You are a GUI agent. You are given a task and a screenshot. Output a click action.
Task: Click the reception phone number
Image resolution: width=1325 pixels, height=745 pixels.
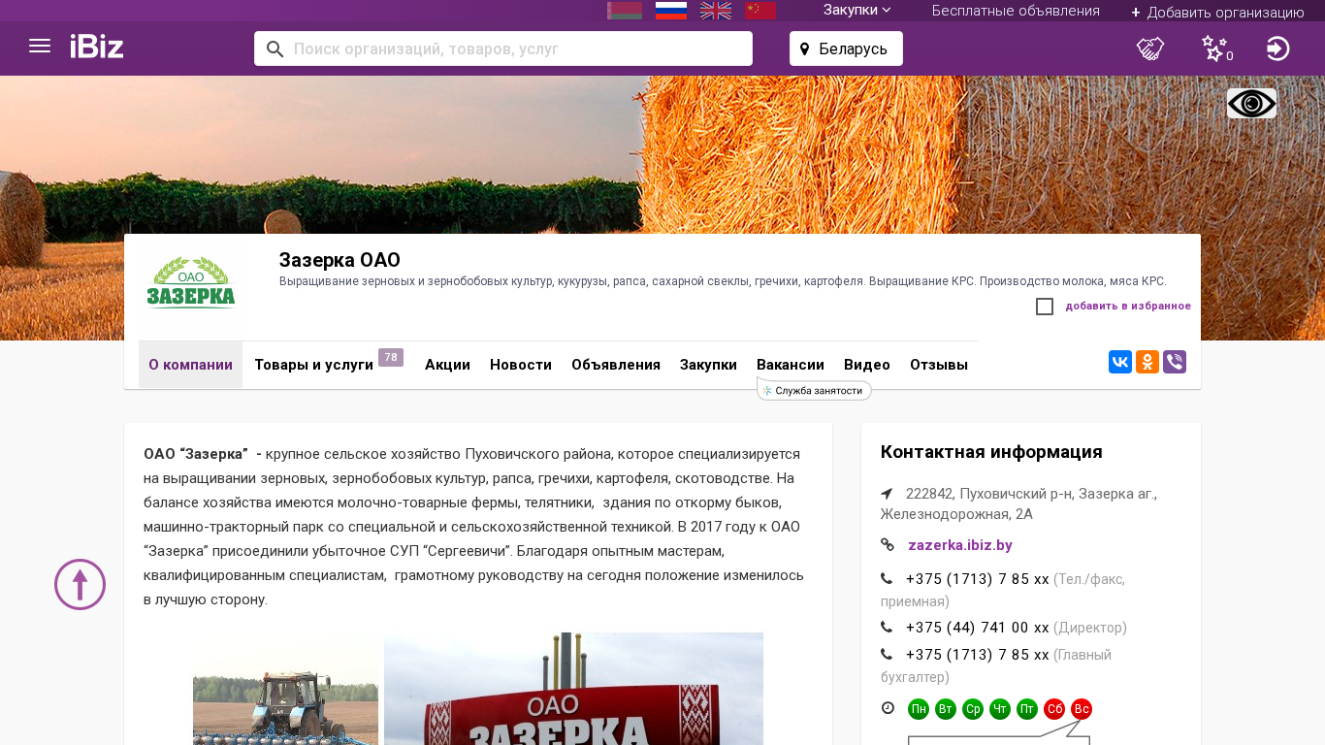978,579
